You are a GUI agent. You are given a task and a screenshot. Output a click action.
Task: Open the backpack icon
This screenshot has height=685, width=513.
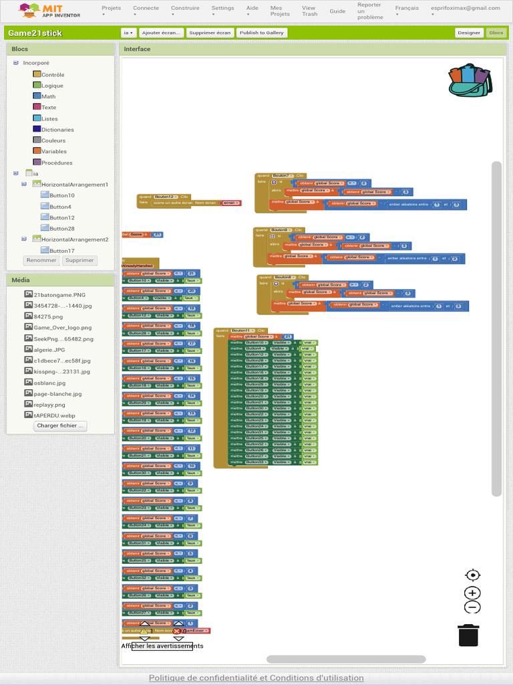point(470,80)
